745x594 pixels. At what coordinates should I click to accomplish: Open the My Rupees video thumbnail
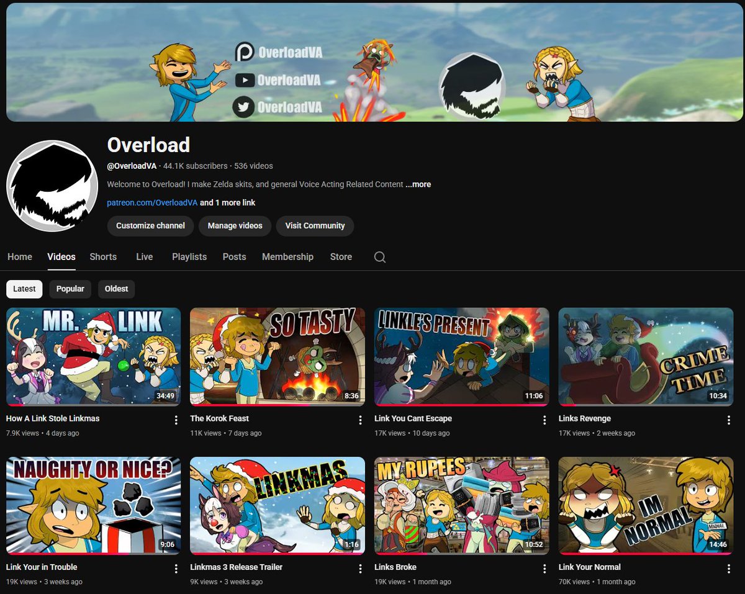462,505
